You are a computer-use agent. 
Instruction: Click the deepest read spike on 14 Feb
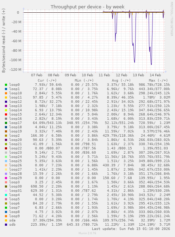[151, 64]
